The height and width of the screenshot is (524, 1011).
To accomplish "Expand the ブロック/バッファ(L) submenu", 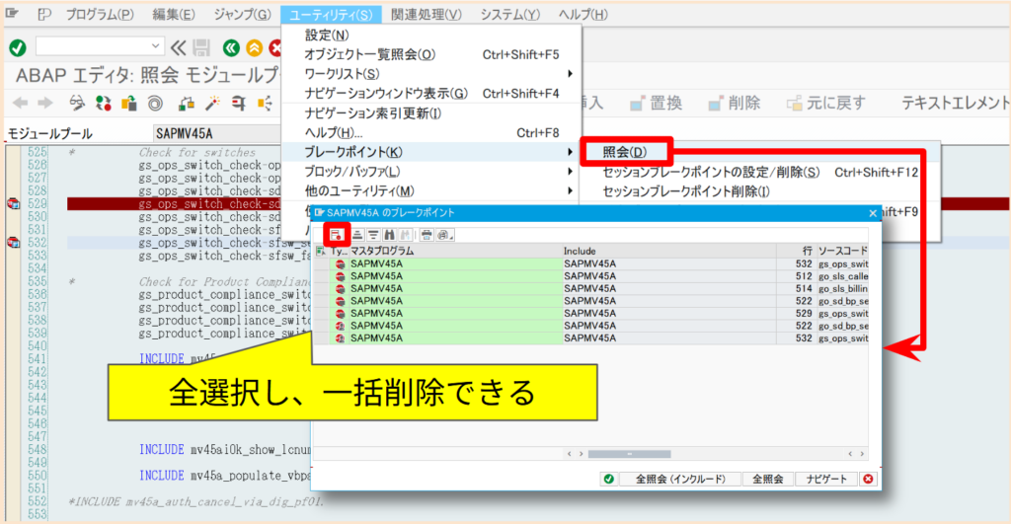I will coord(431,172).
